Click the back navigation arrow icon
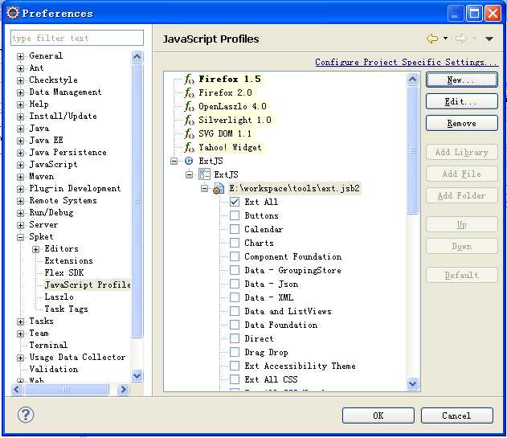The width and height of the screenshot is (507, 438). pos(432,39)
